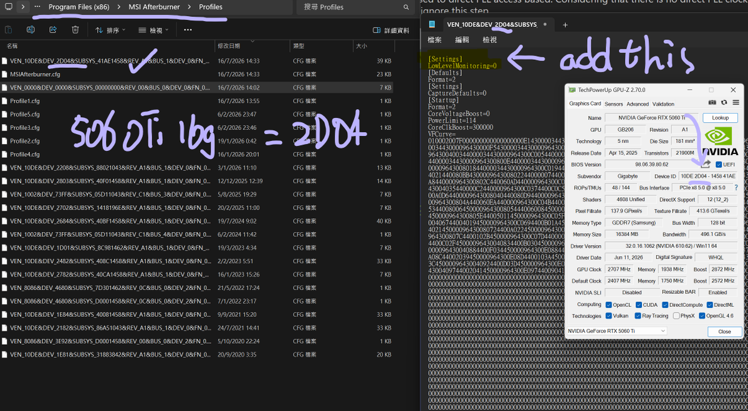Sort by the 大小 column header
This screenshot has width=748, height=411.
click(374, 46)
